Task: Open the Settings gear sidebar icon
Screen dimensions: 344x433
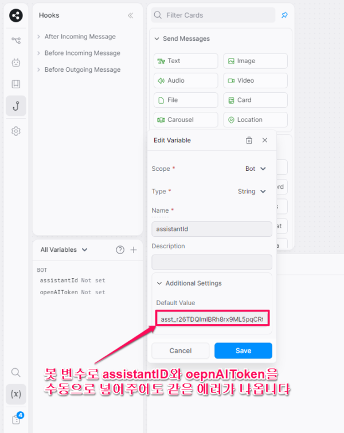Action: coord(16,131)
